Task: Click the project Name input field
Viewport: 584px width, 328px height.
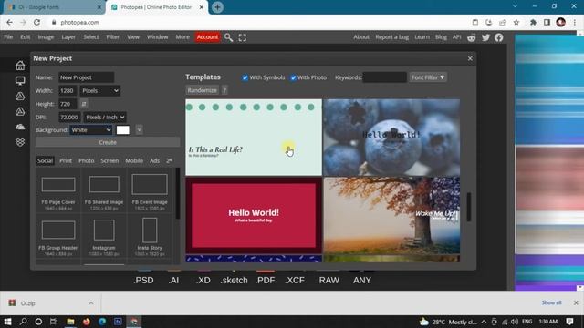Action: click(87, 77)
